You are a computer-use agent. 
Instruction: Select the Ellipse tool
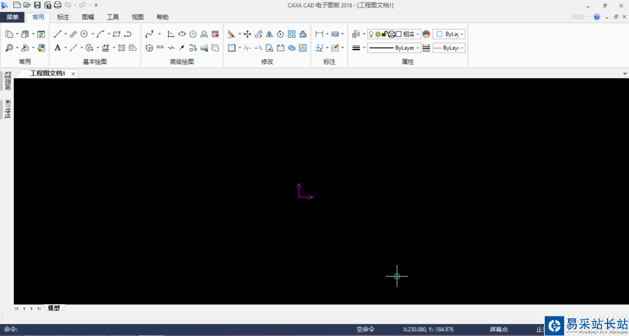click(x=182, y=34)
